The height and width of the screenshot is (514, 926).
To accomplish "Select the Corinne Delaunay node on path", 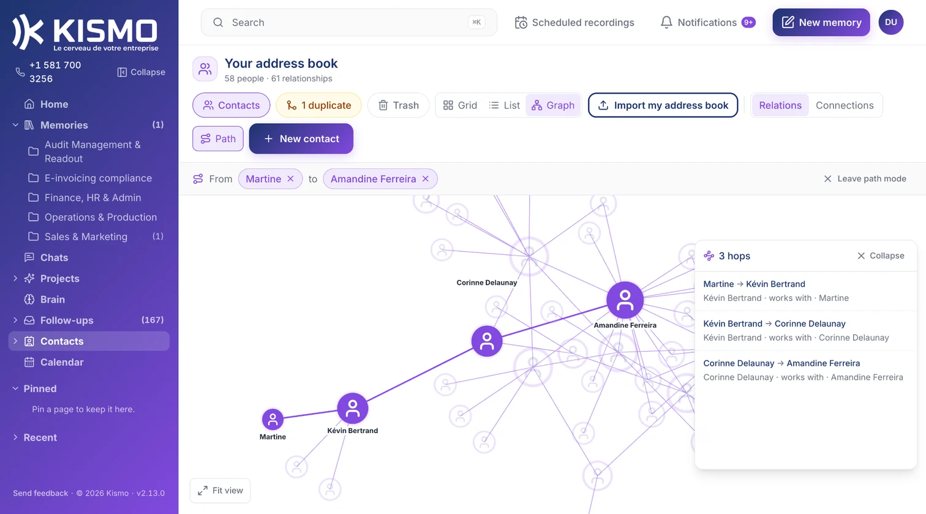I will point(487,341).
